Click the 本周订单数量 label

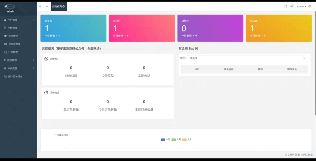[144, 110]
